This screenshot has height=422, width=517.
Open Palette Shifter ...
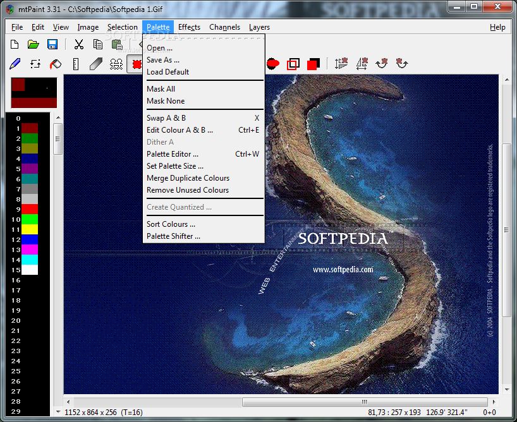coord(204,236)
